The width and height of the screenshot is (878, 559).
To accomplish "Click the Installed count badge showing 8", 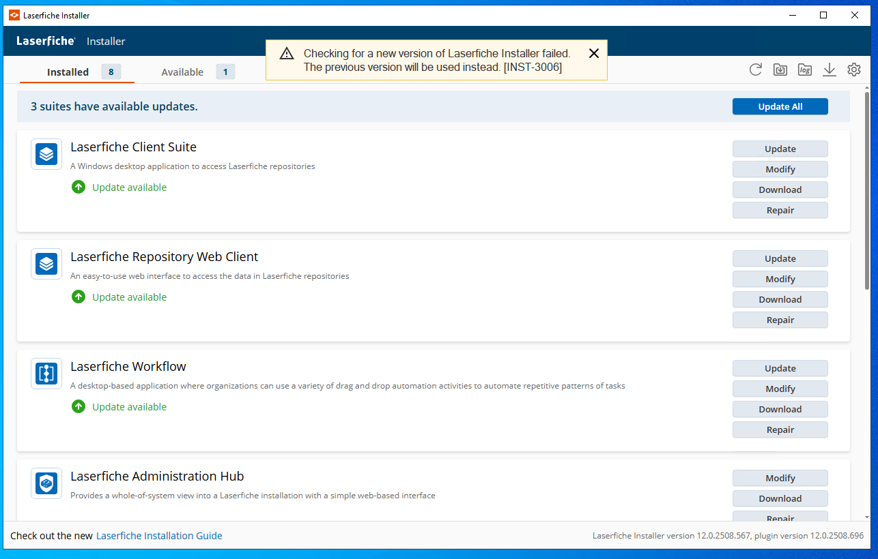I will tap(111, 72).
